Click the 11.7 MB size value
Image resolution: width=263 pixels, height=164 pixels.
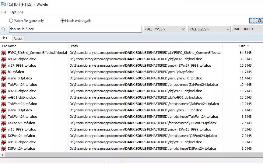[246, 72]
